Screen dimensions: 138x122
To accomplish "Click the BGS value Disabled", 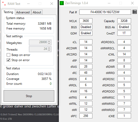I will coord(86,27).
